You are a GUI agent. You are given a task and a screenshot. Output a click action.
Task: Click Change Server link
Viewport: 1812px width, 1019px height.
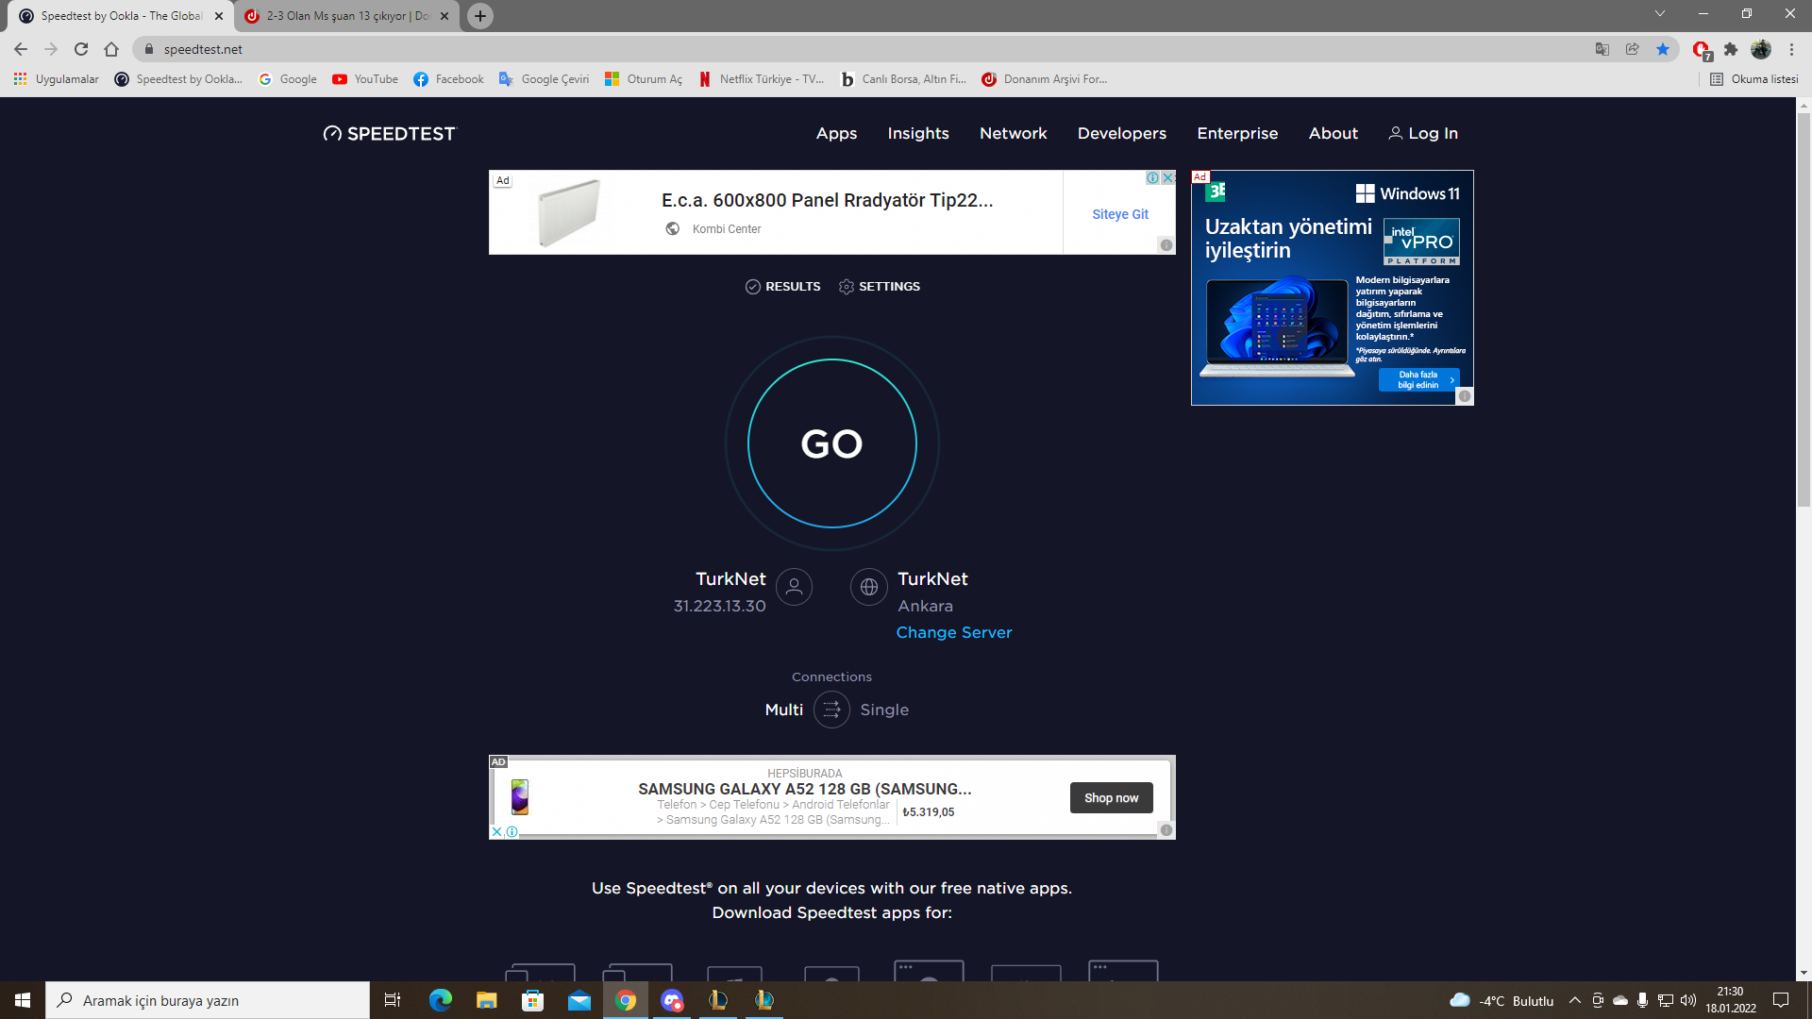(x=953, y=632)
